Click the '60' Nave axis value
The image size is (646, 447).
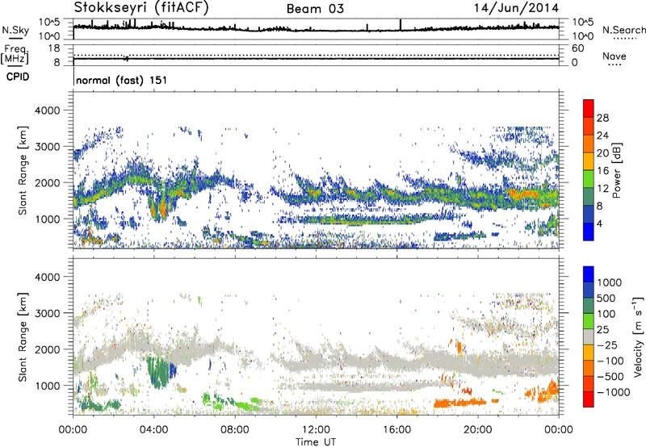pyautogui.click(x=578, y=48)
